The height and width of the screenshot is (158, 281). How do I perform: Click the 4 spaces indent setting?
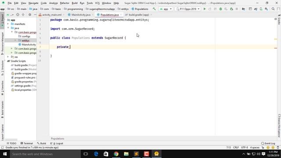(255, 147)
